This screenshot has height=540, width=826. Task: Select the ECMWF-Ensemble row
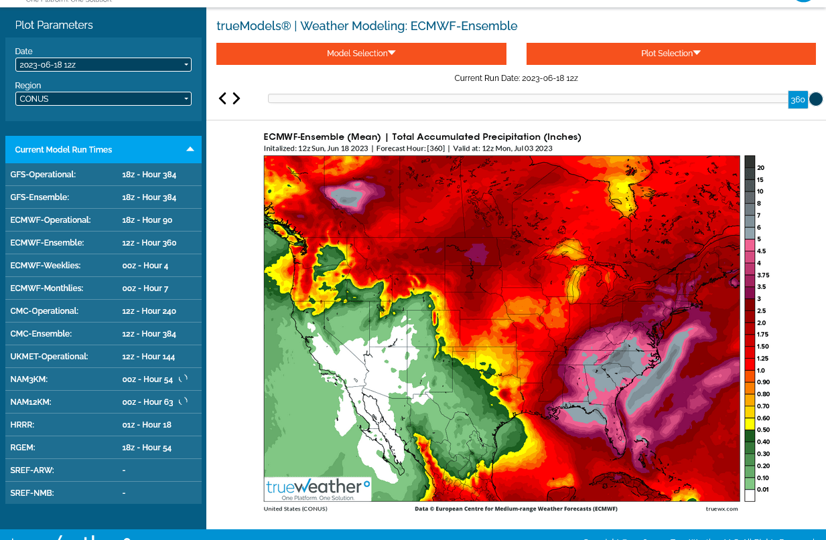pyautogui.click(x=103, y=243)
